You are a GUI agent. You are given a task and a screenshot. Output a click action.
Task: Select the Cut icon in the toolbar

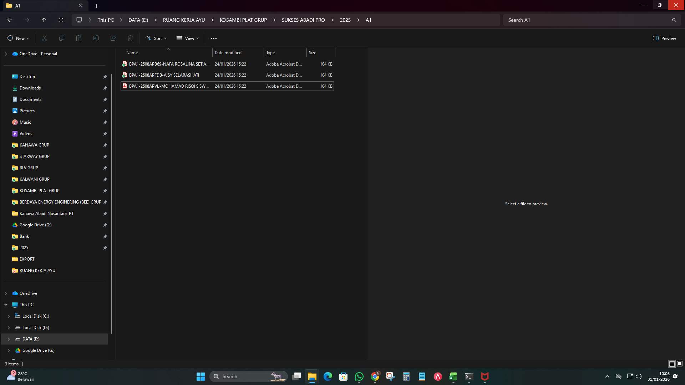click(x=44, y=38)
